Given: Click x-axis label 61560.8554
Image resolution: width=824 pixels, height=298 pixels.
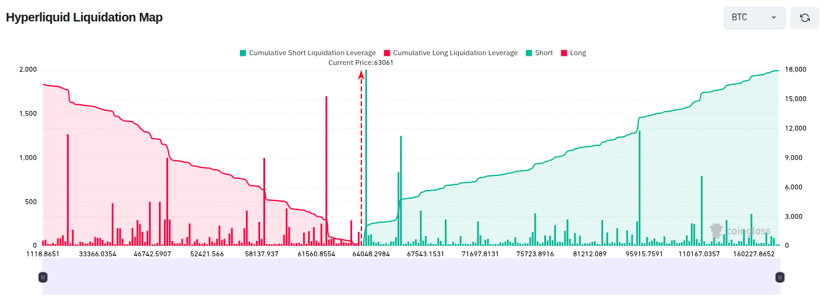Looking at the screenshot, I should point(317,254).
